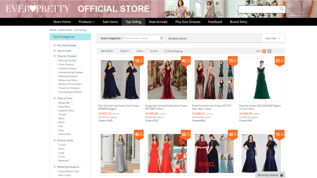
Task: Collapse the Shop by Styles section
Action: (54, 140)
